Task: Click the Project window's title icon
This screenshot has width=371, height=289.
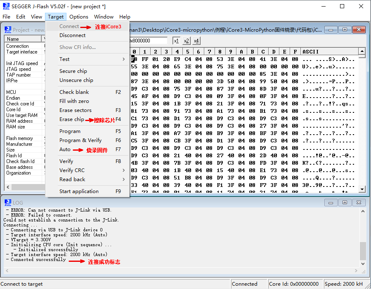Action: (7, 30)
